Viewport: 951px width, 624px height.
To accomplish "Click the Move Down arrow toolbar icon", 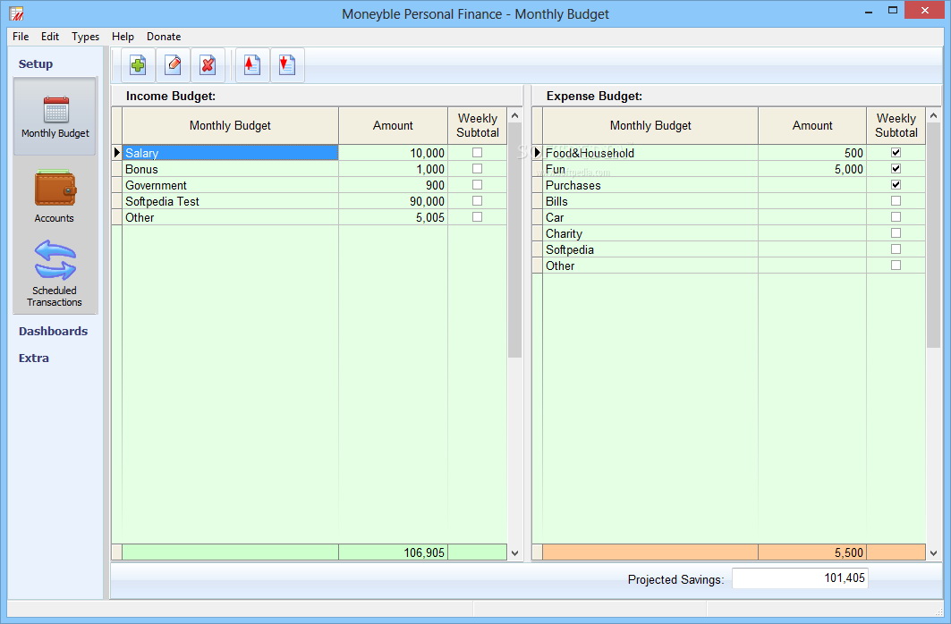I will coord(287,65).
